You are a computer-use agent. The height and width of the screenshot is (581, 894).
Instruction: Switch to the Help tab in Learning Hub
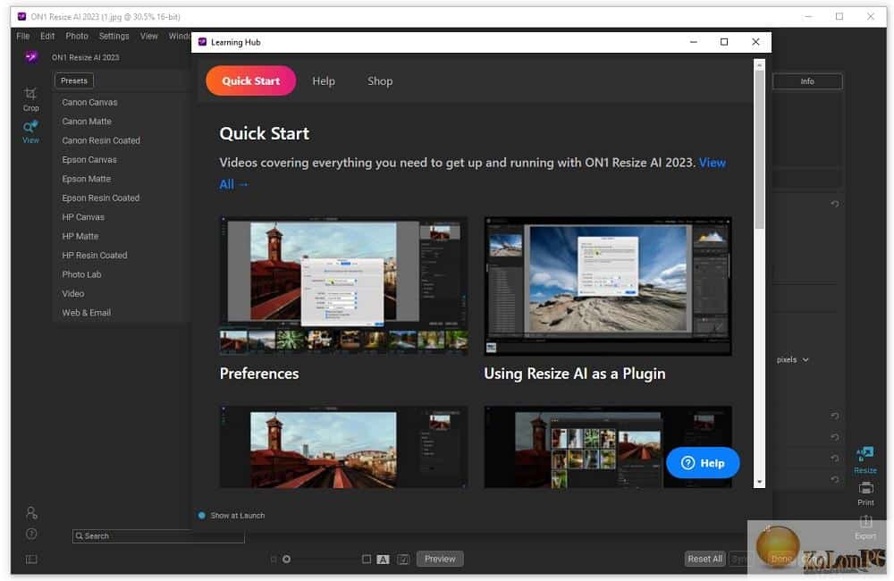(x=324, y=81)
